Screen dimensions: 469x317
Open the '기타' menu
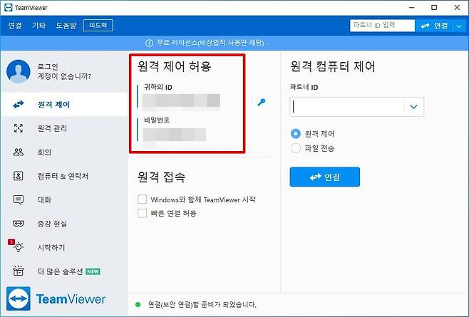(x=39, y=26)
